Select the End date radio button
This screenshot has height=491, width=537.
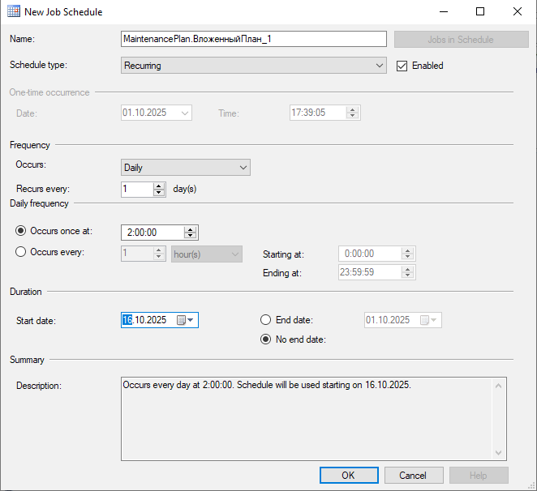266,320
